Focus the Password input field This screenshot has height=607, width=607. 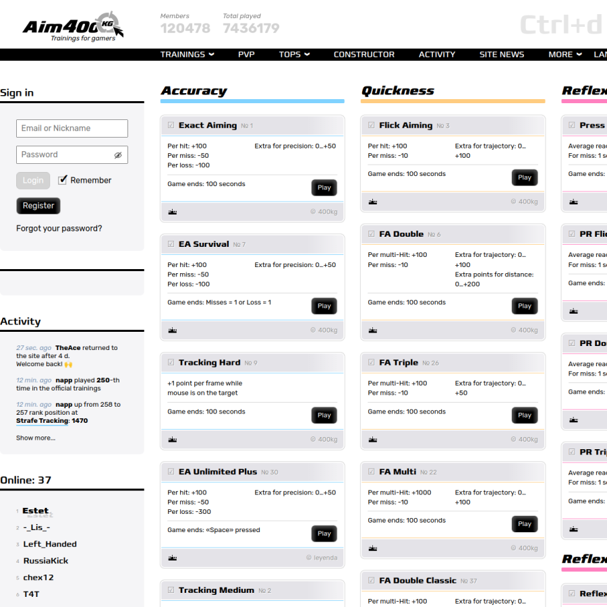pos(72,155)
